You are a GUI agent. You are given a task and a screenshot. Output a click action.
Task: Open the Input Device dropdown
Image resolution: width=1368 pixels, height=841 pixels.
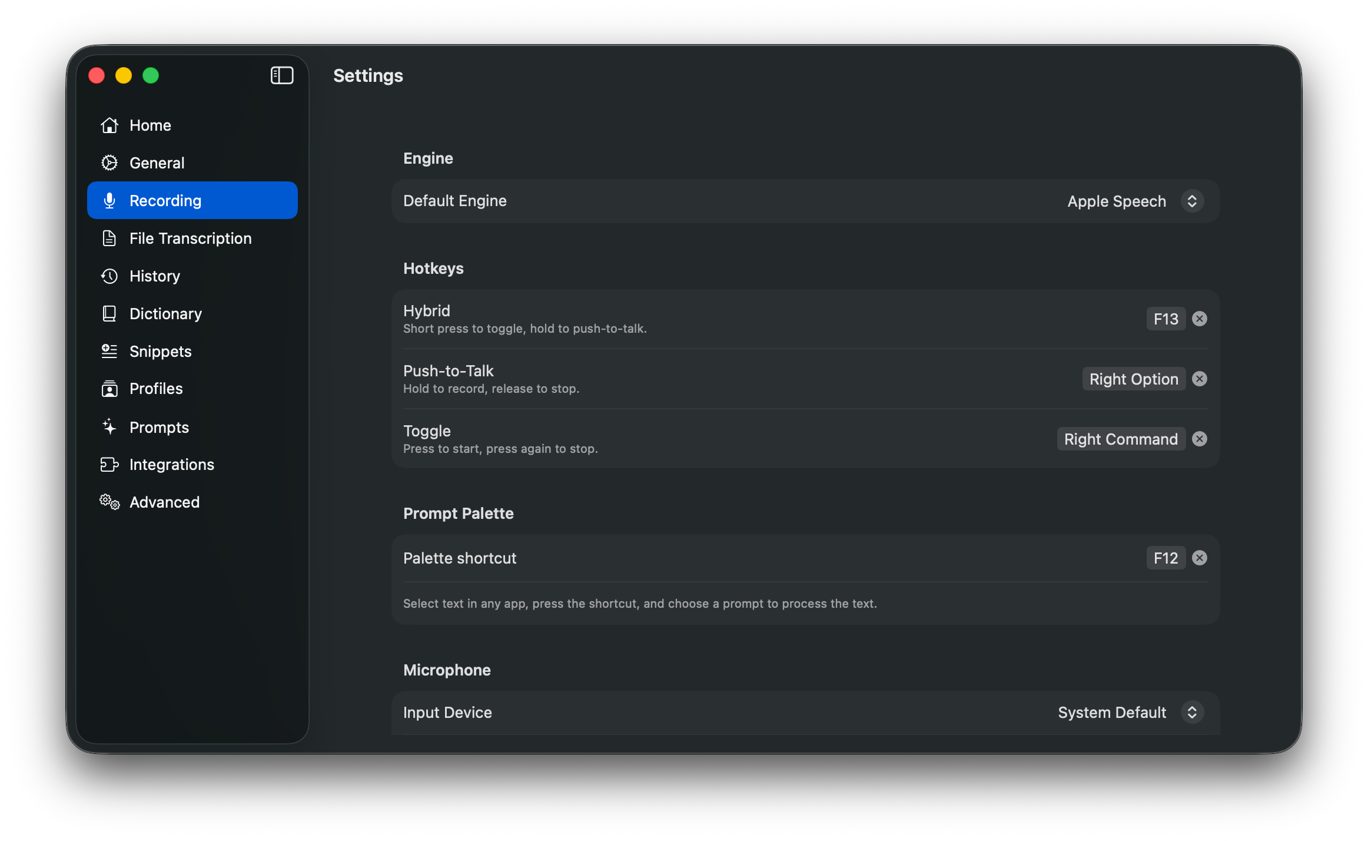click(1193, 712)
